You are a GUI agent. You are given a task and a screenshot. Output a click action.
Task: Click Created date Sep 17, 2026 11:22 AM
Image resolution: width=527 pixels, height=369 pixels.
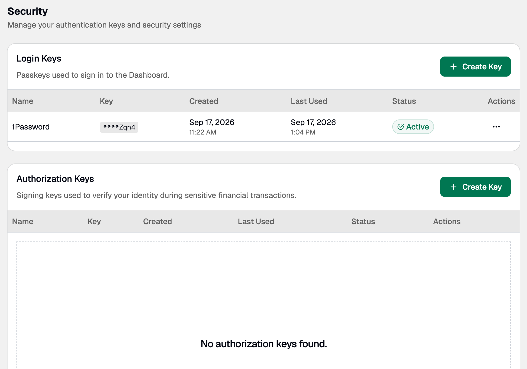pyautogui.click(x=212, y=127)
